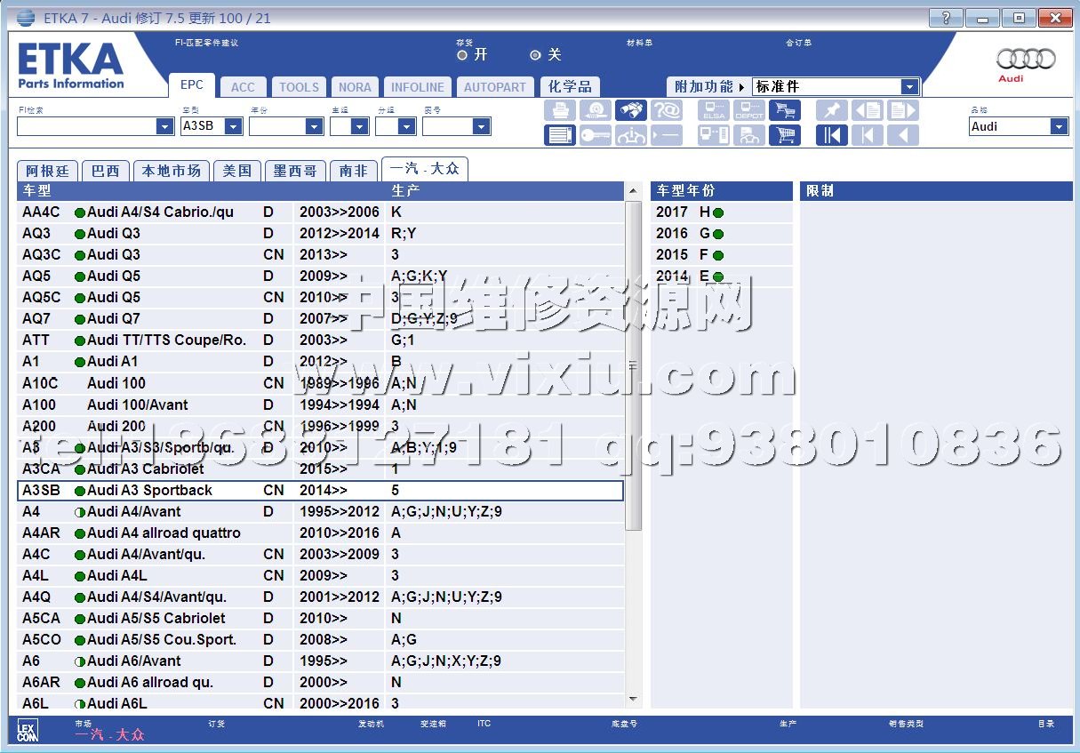
Task: Click the pushpin icon
Action: pyautogui.click(x=832, y=110)
